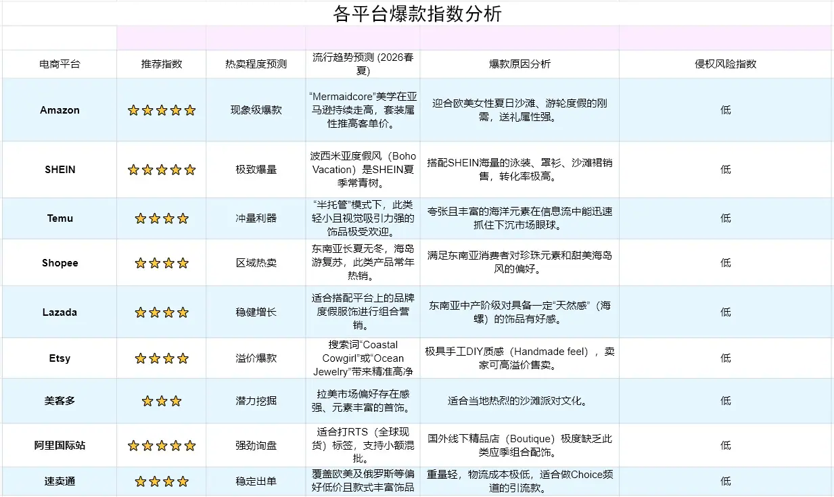Select the 低 risk cell in Shopee row
Screen dimensions: 834x497
726,262
